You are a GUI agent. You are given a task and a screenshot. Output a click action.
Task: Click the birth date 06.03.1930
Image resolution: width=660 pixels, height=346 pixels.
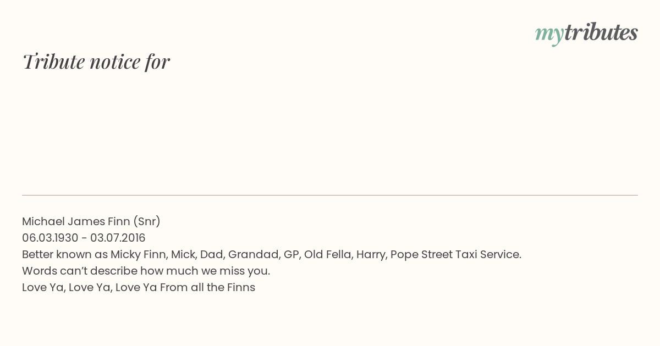(x=50, y=238)
